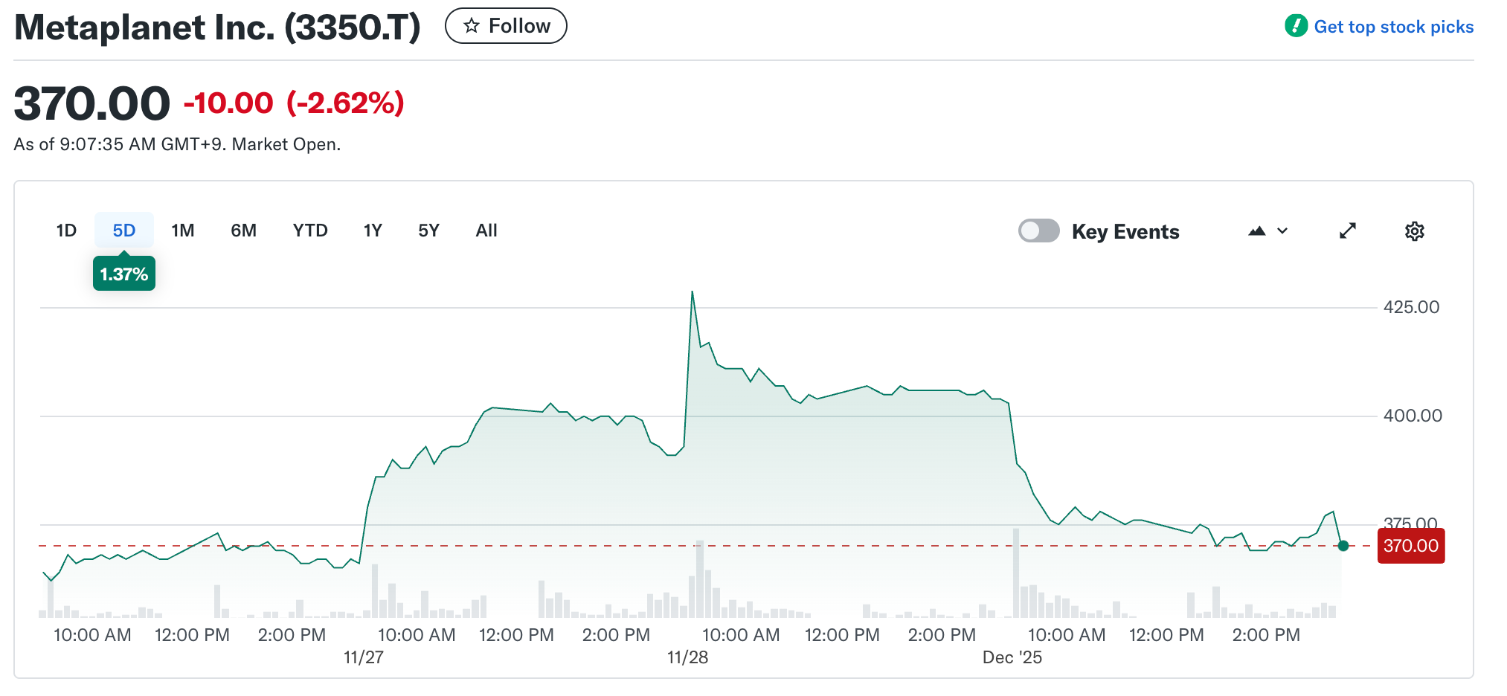
Task: Click the Key Events label
Action: 1125,232
